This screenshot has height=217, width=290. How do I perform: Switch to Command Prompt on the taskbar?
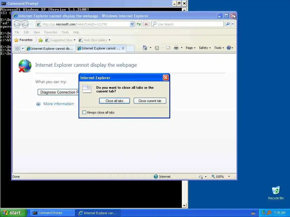tap(52, 213)
